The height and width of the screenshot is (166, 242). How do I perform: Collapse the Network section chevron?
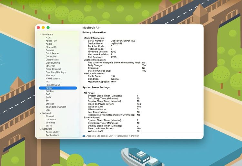(40, 113)
